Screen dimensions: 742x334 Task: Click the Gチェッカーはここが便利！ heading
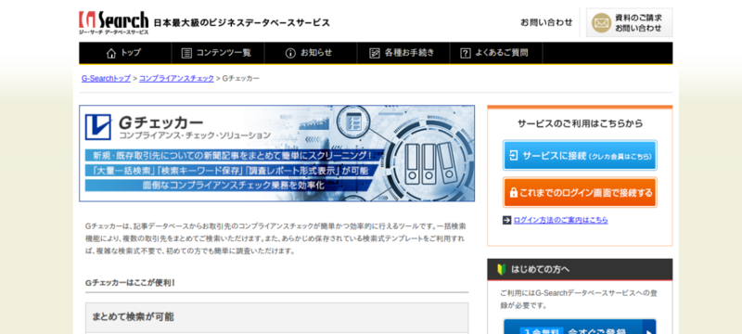pyautogui.click(x=131, y=283)
